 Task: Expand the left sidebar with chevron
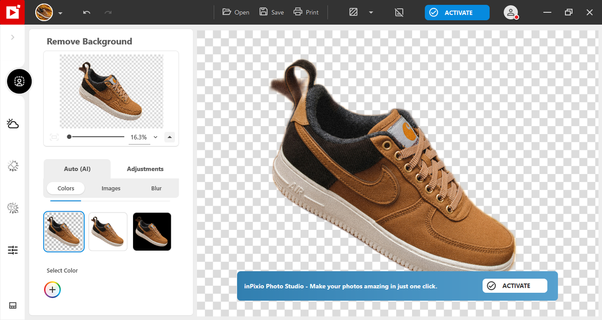coord(13,37)
